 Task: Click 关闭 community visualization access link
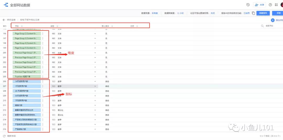[213, 13]
